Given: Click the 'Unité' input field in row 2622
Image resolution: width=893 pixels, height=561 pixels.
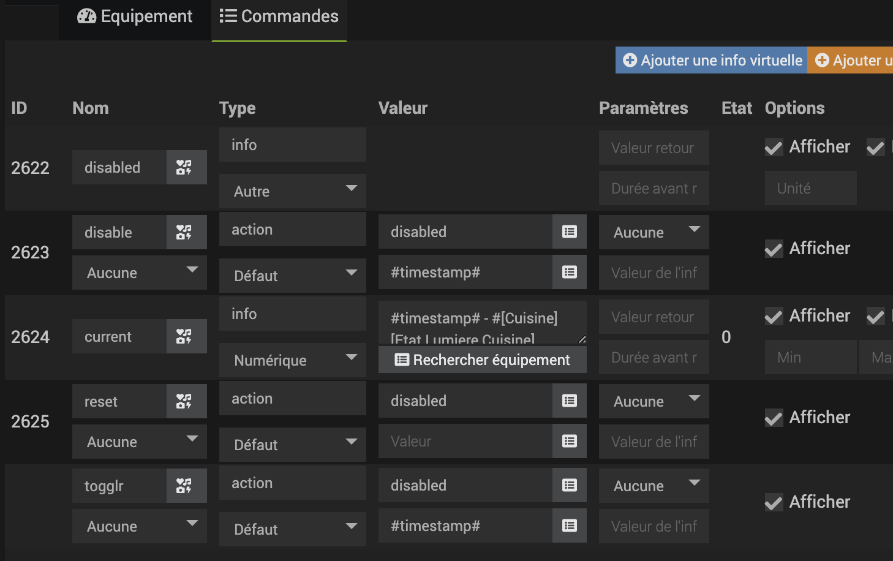Looking at the screenshot, I should (x=810, y=188).
